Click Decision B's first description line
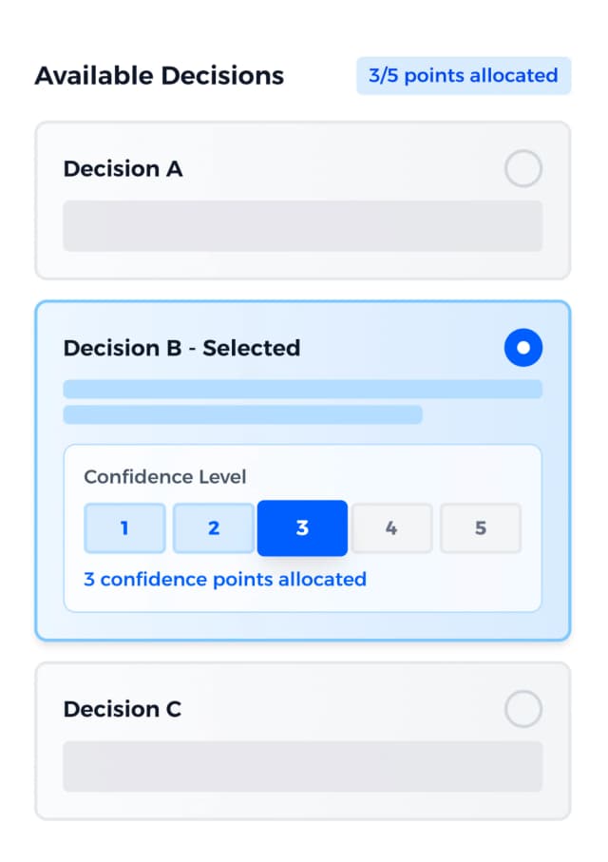The width and height of the screenshot is (608, 862). pyautogui.click(x=302, y=388)
